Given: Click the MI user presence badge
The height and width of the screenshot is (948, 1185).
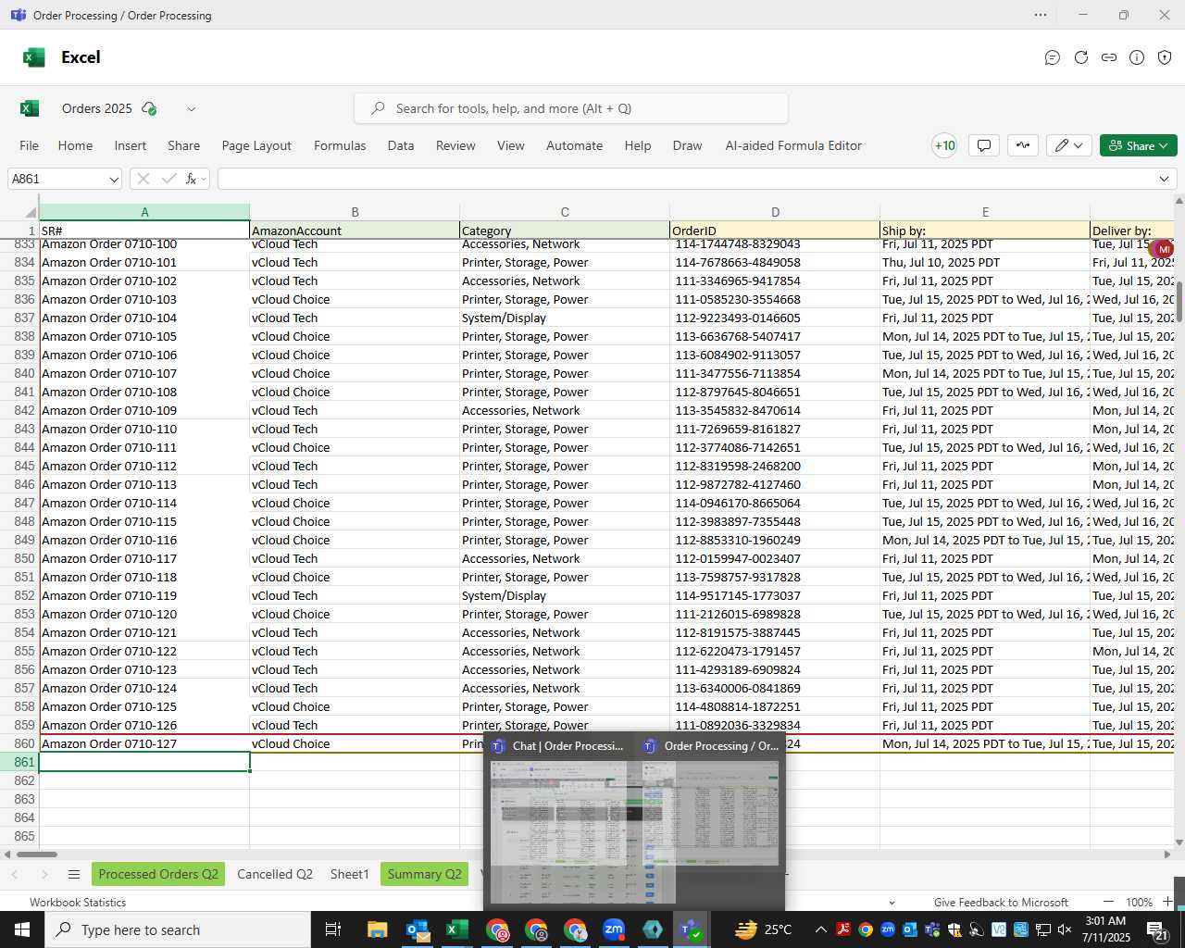Looking at the screenshot, I should point(1164,249).
